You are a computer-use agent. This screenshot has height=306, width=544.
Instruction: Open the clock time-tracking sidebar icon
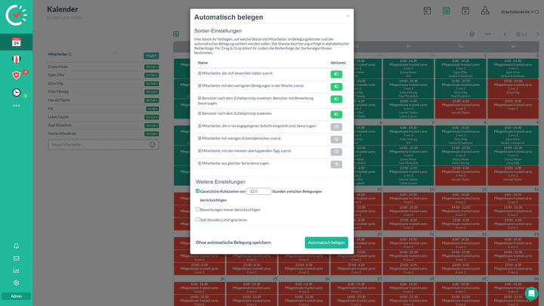point(16,92)
